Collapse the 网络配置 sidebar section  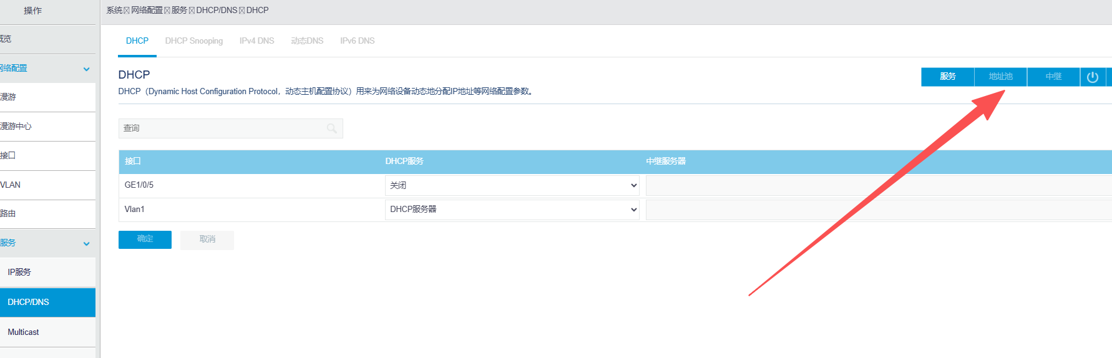(x=86, y=69)
